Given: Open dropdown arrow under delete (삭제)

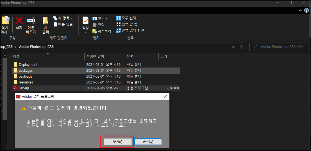Looking at the screenshot, I should 19,32.
